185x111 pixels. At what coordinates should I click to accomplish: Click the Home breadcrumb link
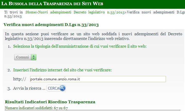(x=31, y=12)
